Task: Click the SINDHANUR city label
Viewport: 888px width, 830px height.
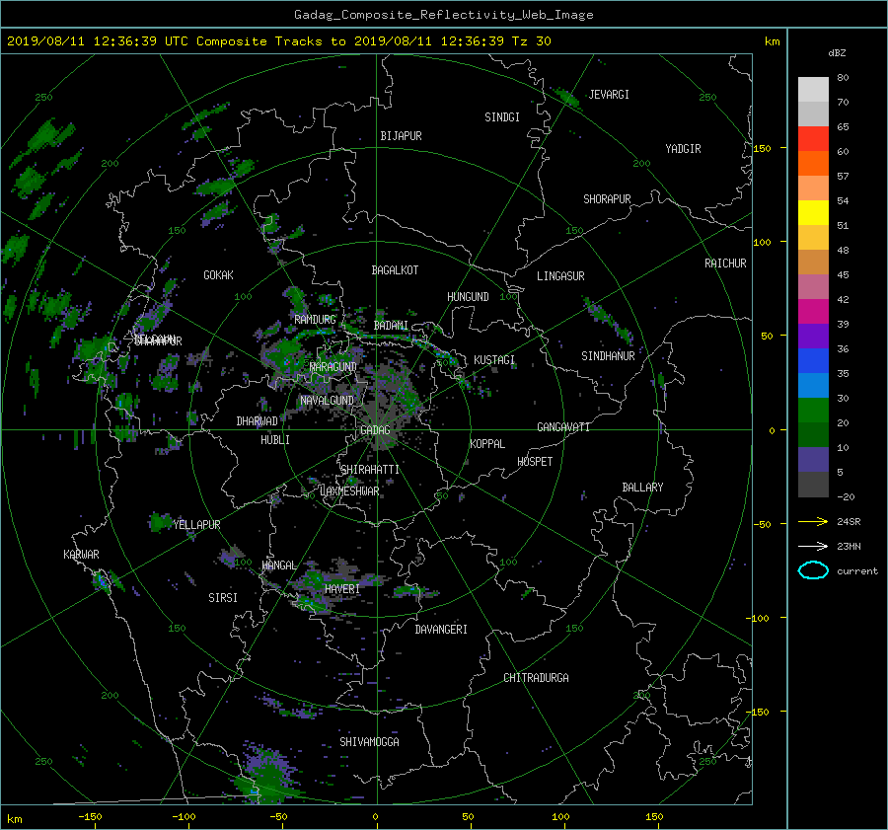Action: (x=608, y=356)
